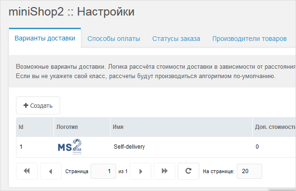Screen dimensions: 296x191
Task: Sort by the Id column header
Action: [35, 127]
